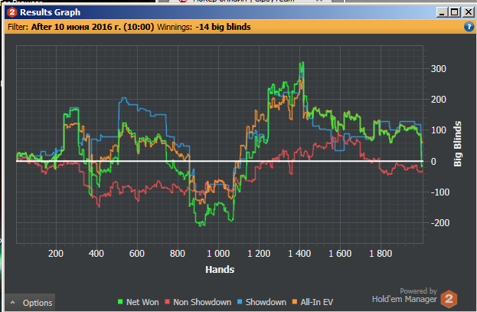
Task: Click the y-axis label '100'
Action: point(439,130)
